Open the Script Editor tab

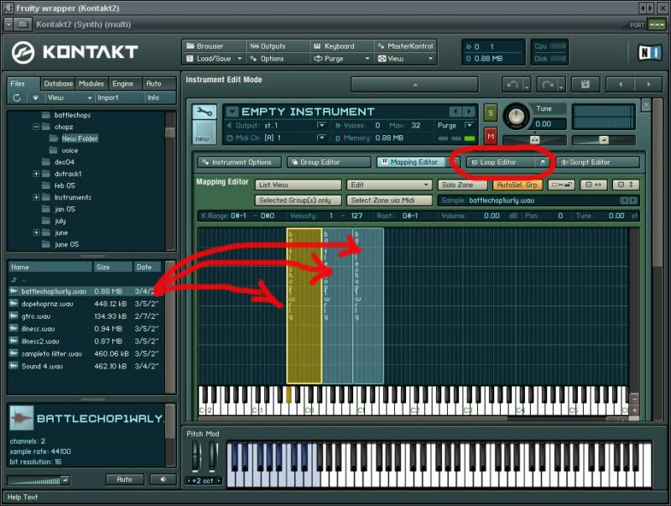[x=597, y=162]
